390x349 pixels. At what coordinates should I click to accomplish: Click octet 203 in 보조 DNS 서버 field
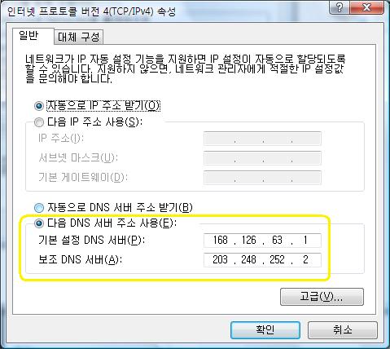tap(220, 260)
